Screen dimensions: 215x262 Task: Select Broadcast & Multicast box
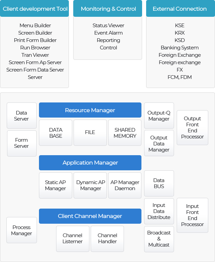point(159,239)
